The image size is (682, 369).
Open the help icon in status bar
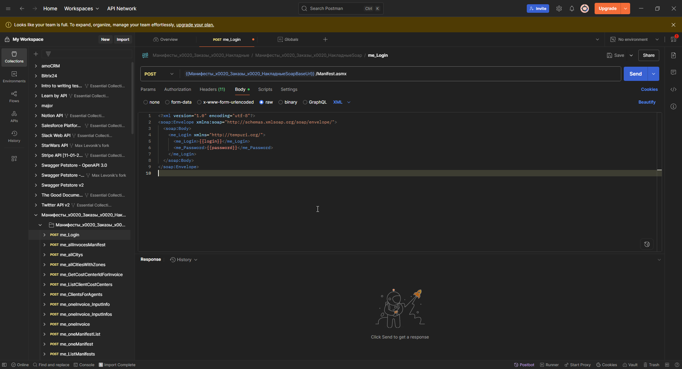677,365
